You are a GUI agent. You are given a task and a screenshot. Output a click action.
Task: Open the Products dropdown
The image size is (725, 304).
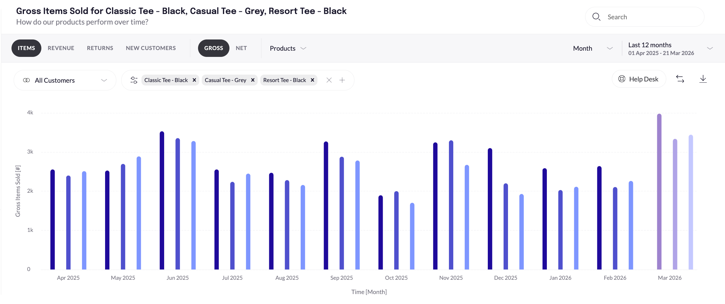pyautogui.click(x=288, y=48)
